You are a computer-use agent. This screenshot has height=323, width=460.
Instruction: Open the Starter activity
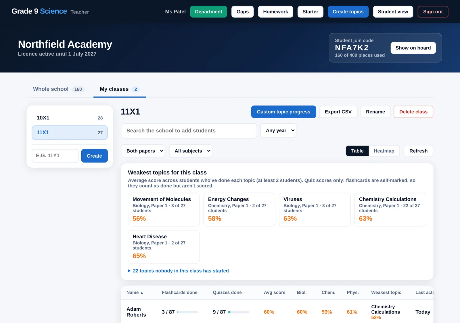(310, 12)
